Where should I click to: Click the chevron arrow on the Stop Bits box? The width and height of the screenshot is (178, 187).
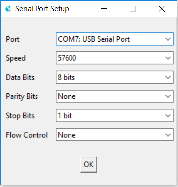click(x=168, y=116)
